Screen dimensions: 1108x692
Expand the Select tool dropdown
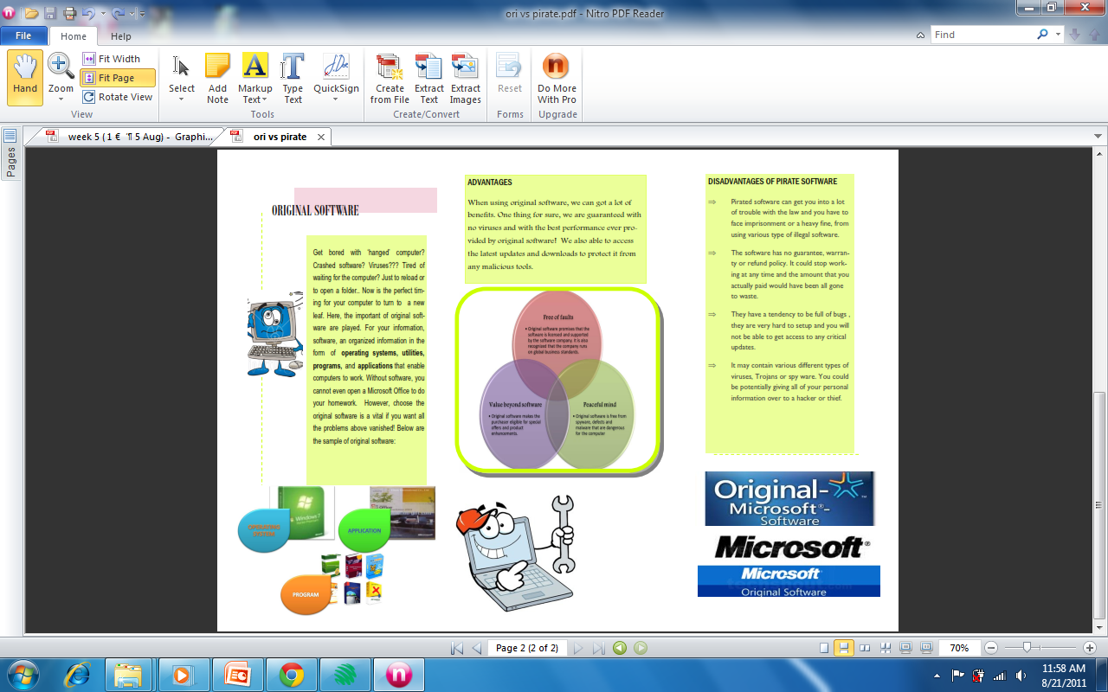tap(182, 99)
